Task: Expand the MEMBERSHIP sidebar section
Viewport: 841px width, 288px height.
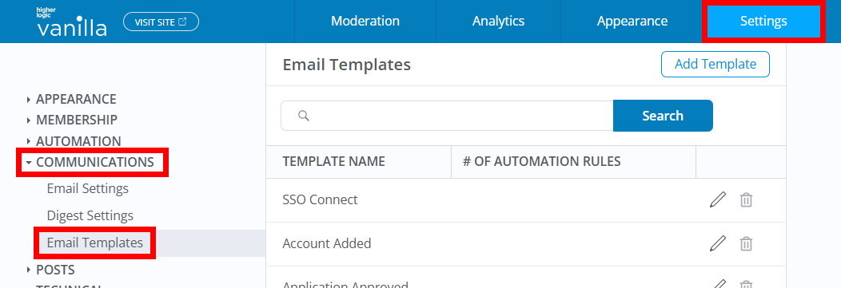Action: pyautogui.click(x=73, y=120)
